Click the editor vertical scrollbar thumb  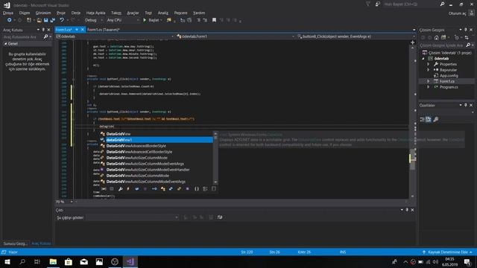(412, 159)
